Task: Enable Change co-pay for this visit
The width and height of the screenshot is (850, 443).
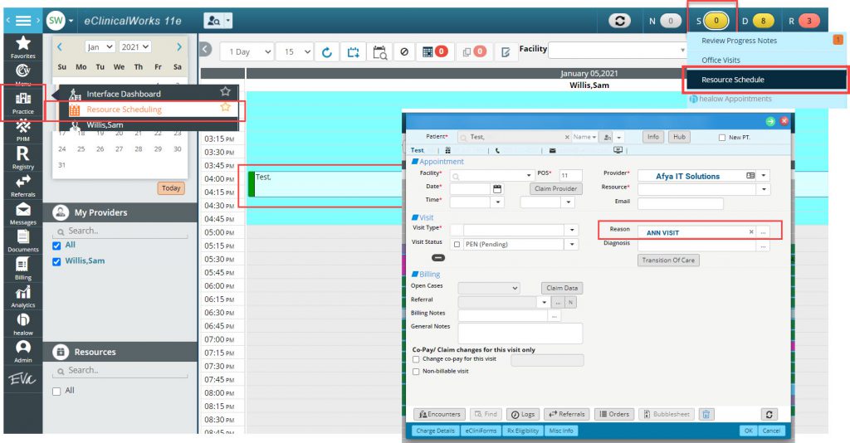Action: pos(416,359)
